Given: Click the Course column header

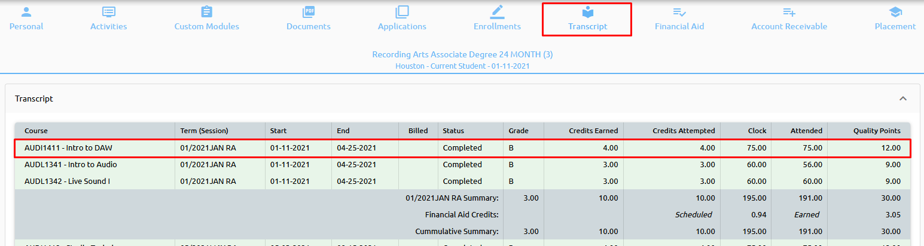Looking at the screenshot, I should tap(36, 131).
